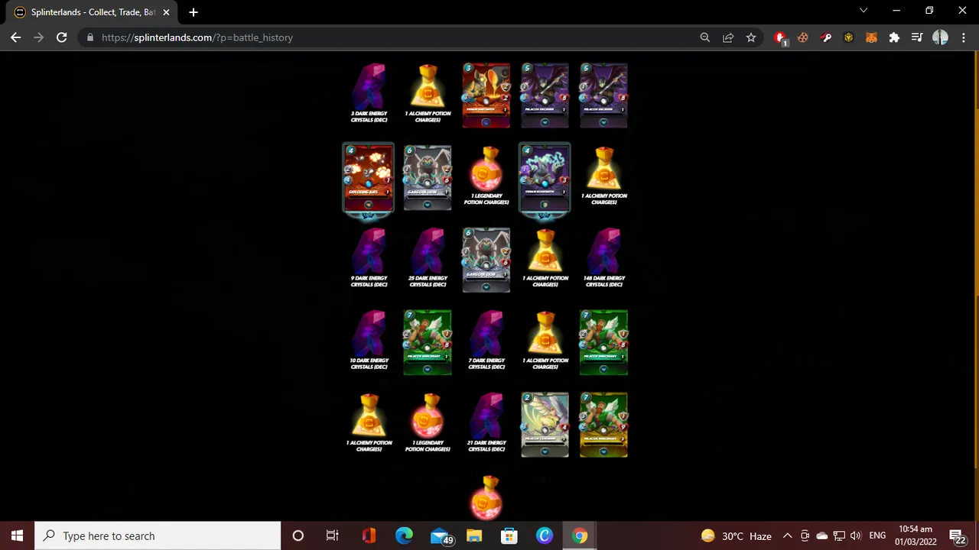Bookmark this tab with the star icon

[x=751, y=37]
